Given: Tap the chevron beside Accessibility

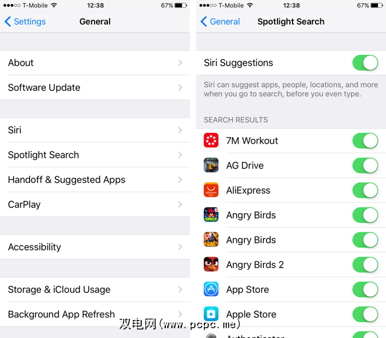Looking at the screenshot, I should 180,247.
